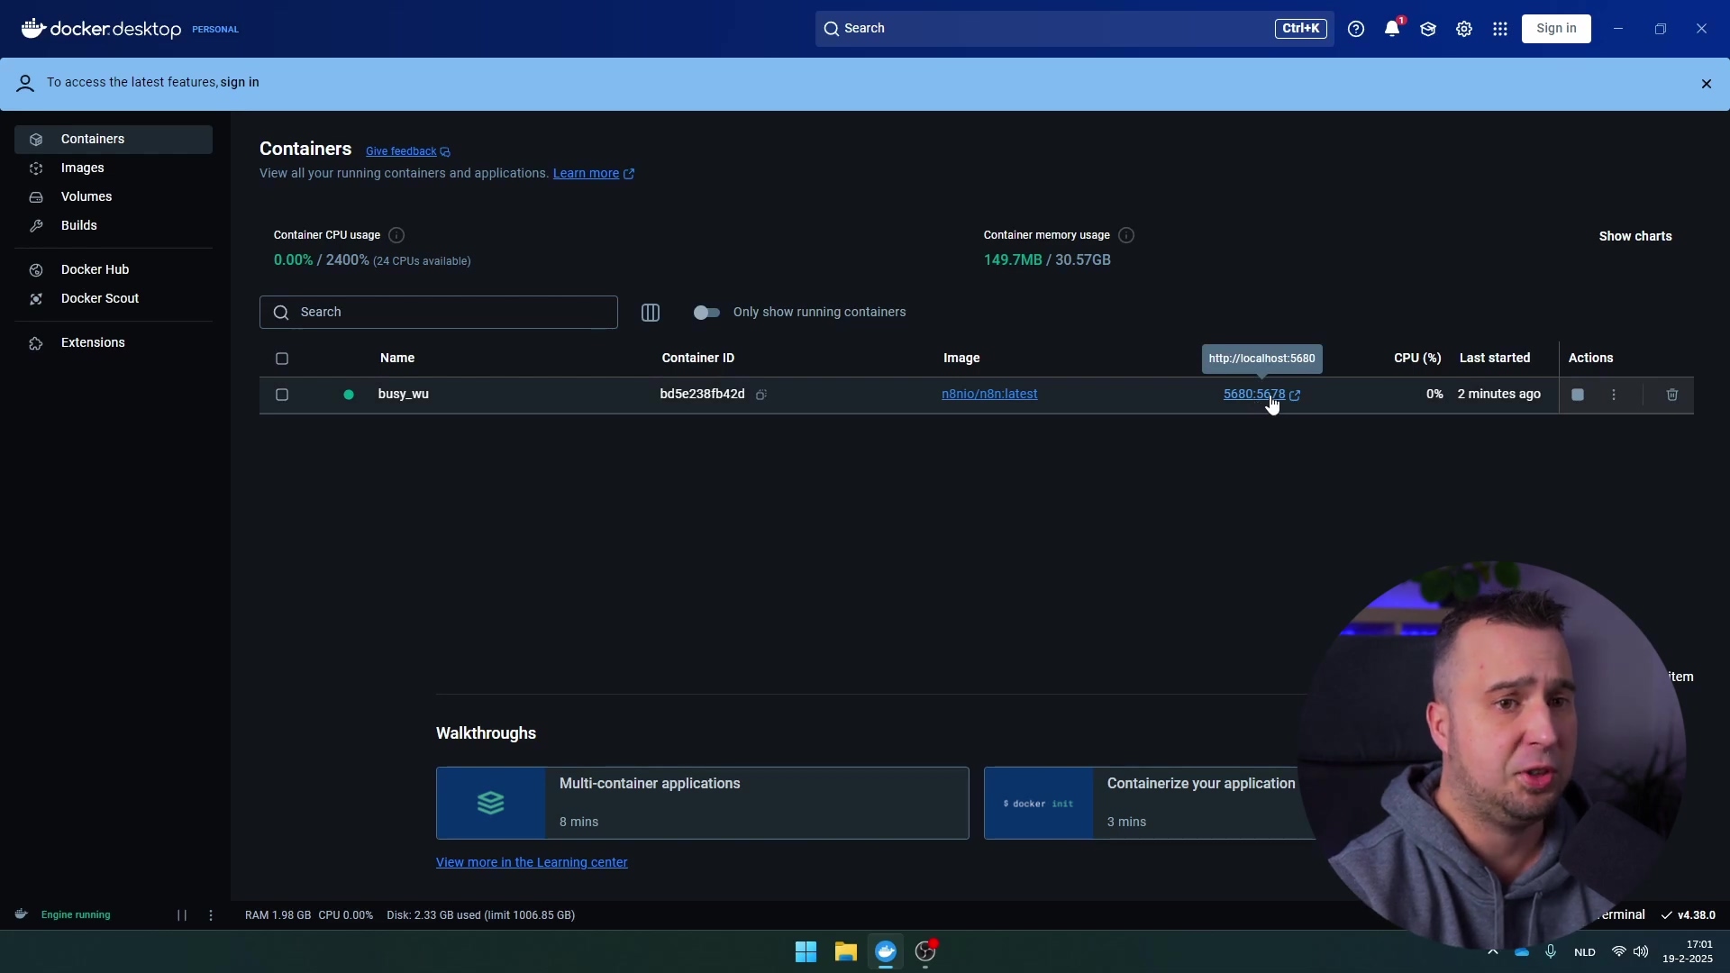The image size is (1730, 973).
Task: Open the OBS taskbar icon
Action: 926,952
